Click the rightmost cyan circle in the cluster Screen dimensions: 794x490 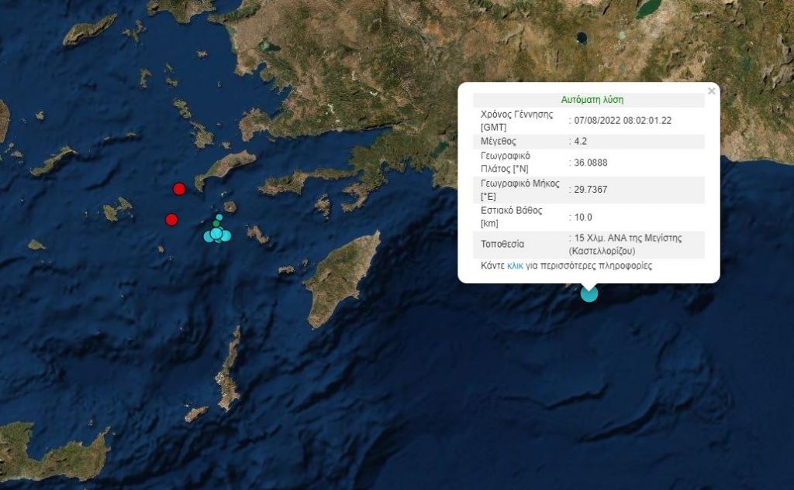pyautogui.click(x=226, y=235)
